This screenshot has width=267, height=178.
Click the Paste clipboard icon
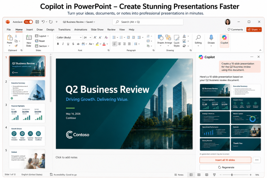point(10,38)
